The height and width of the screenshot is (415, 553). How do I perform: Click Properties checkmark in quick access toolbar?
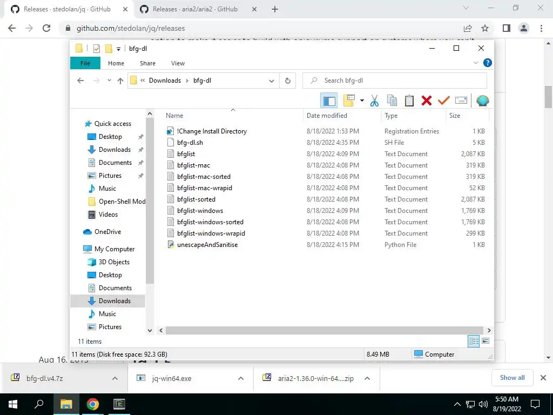click(97, 49)
